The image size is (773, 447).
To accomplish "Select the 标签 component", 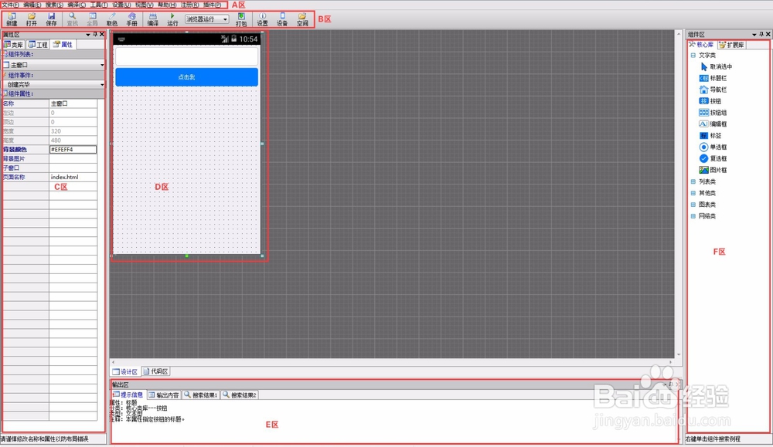I will (x=710, y=135).
